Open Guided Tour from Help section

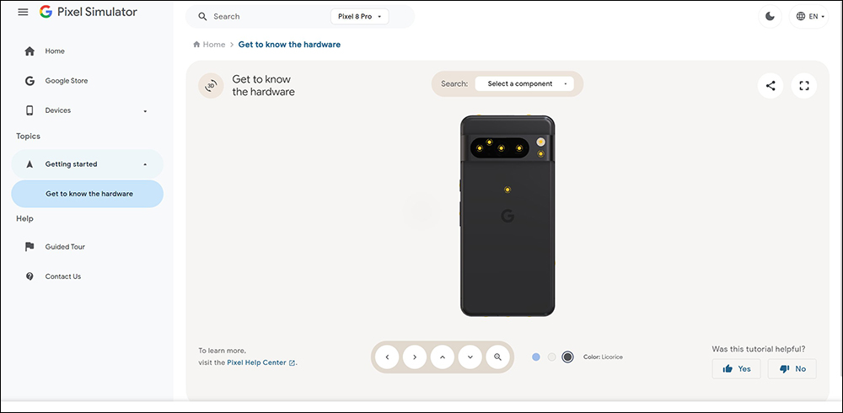tap(87, 247)
